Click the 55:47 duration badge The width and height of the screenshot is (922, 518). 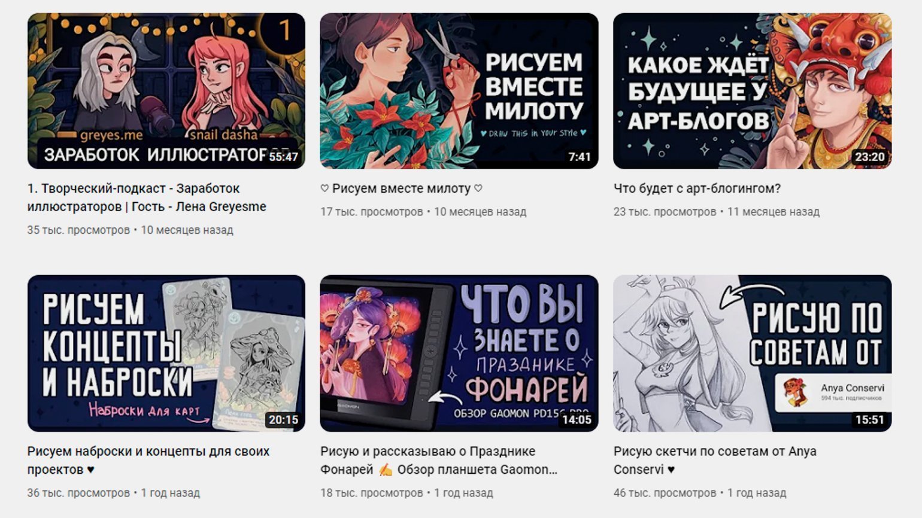click(283, 157)
